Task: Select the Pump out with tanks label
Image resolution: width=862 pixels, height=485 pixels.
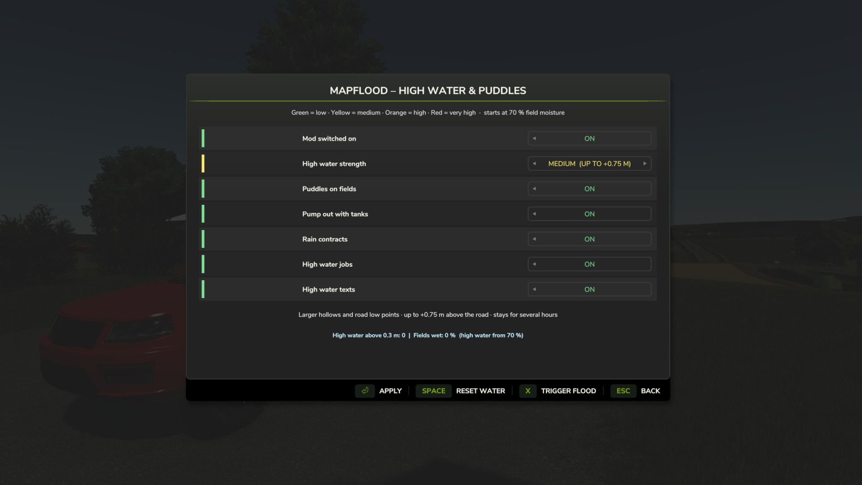Action: pos(335,214)
